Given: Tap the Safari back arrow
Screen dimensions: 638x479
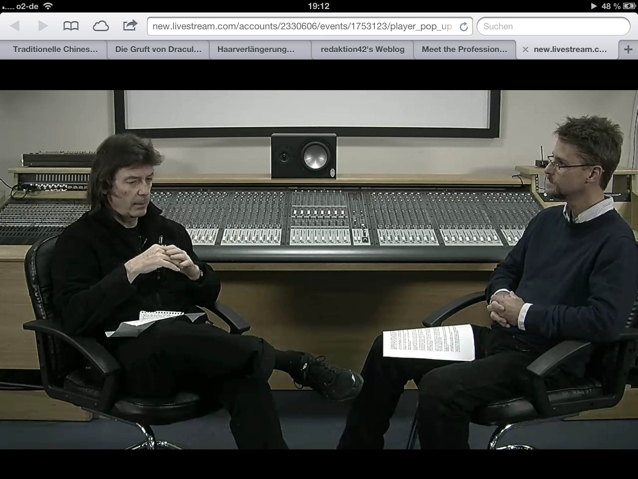Looking at the screenshot, I should click(x=15, y=26).
